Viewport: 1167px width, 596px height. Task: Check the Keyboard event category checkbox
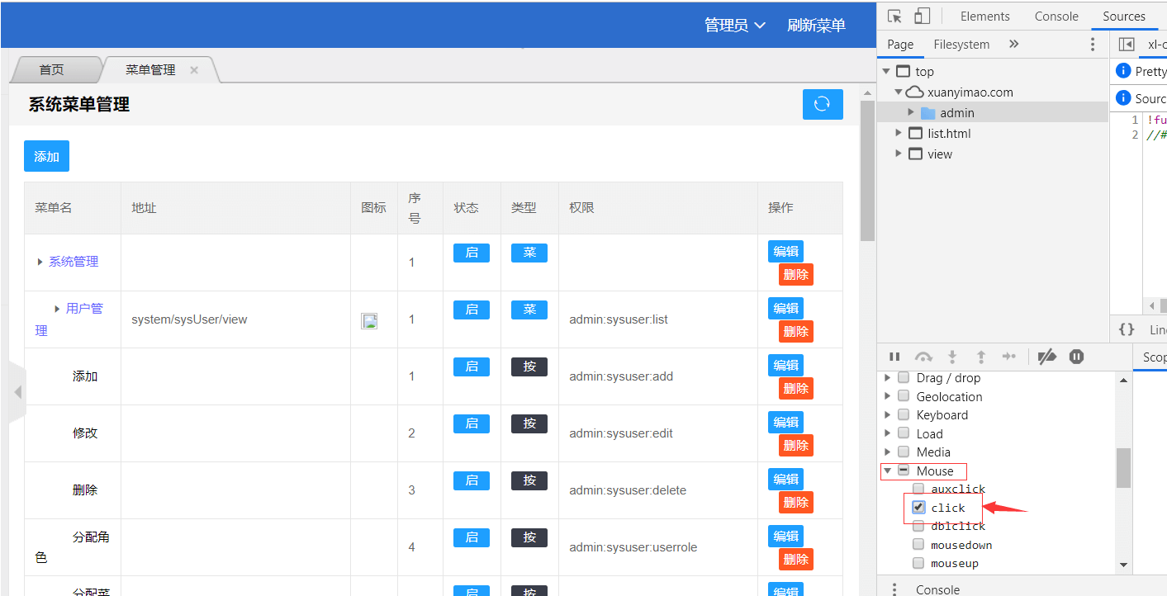tap(904, 415)
